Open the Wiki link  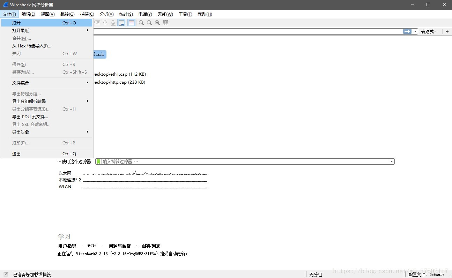[92, 246]
